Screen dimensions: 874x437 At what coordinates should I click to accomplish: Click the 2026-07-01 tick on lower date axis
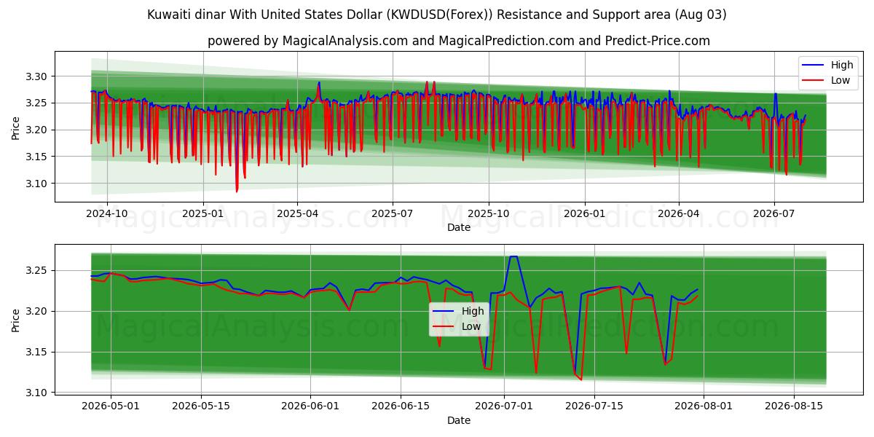pyautogui.click(x=504, y=406)
